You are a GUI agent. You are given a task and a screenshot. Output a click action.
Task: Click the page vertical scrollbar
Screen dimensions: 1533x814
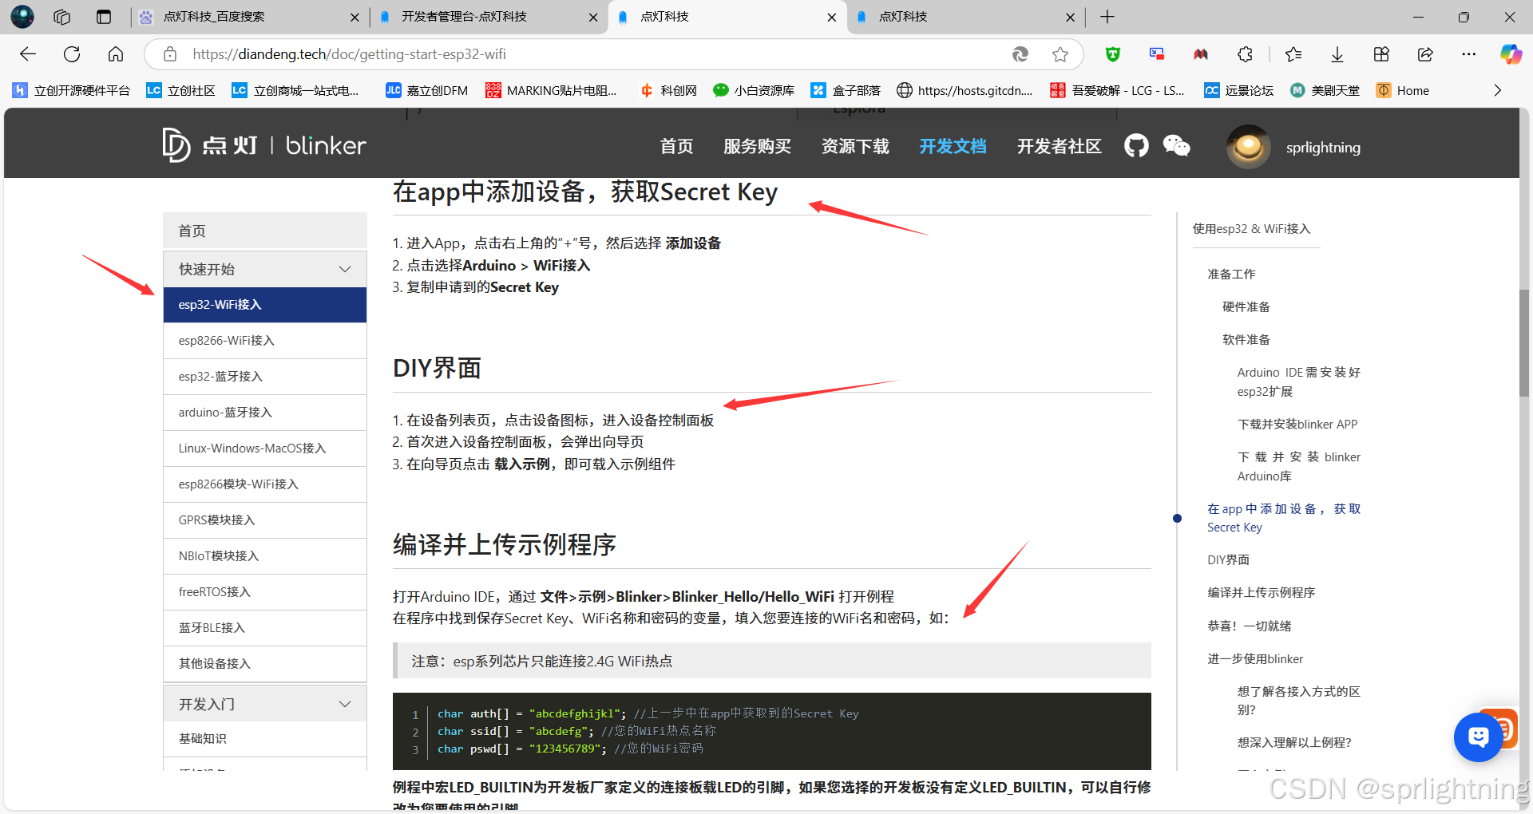click(x=1524, y=343)
